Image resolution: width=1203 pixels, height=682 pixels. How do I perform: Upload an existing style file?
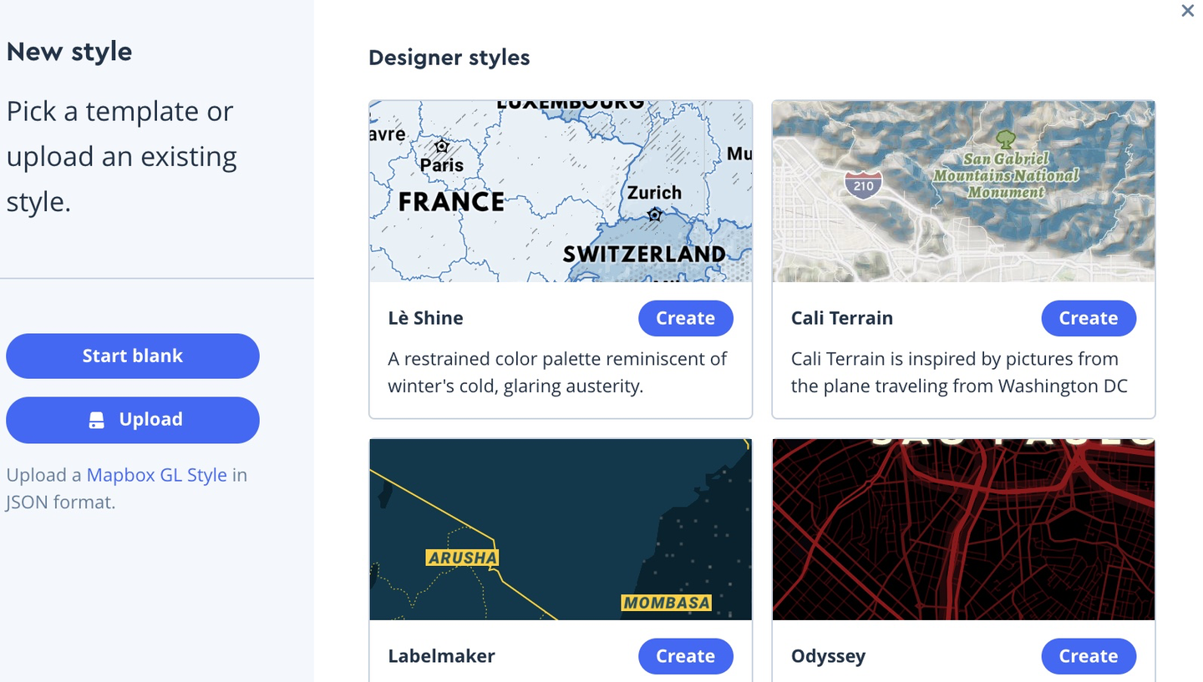[x=132, y=419]
